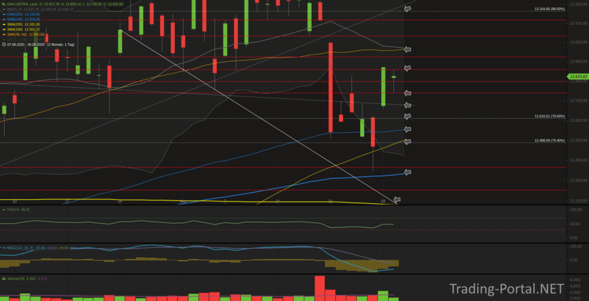Viewport: 589px width, 301px height.
Task: Select the MACD(12, 26, 9) indicator label
Action: (x=20, y=248)
